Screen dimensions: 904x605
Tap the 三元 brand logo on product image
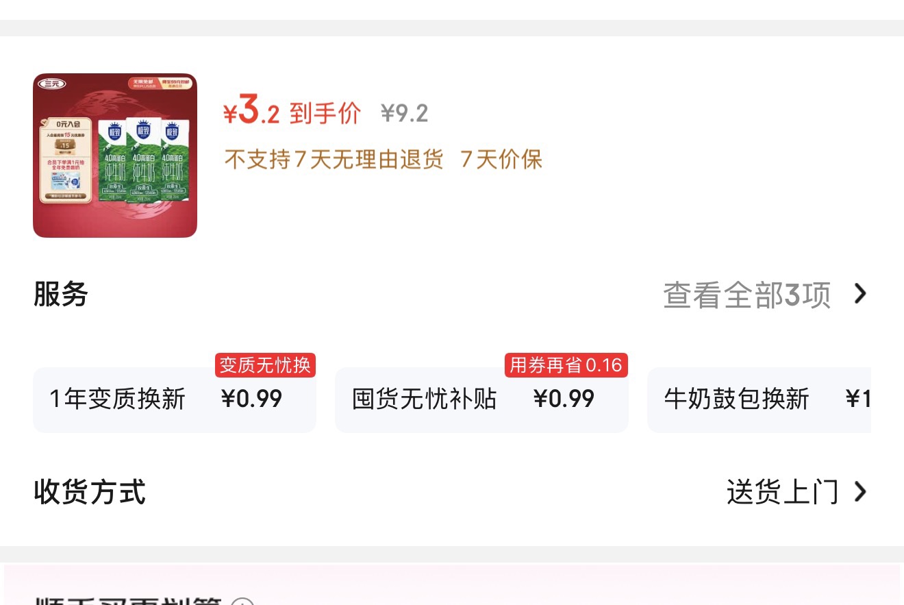(51, 84)
